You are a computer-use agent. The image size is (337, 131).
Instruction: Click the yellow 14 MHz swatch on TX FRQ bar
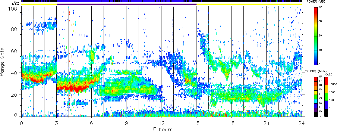tap(316, 92)
